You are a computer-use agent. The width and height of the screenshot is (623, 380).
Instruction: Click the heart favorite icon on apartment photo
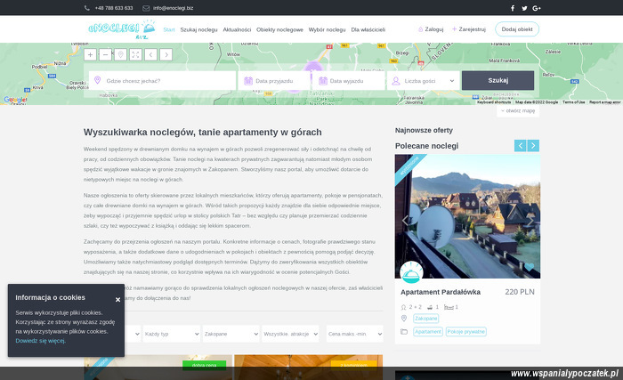(529, 267)
